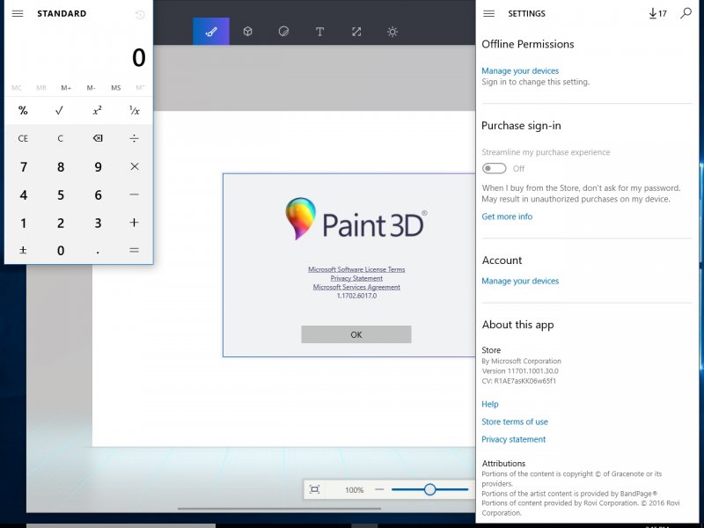Click the C clear button in Calculator

click(60, 138)
